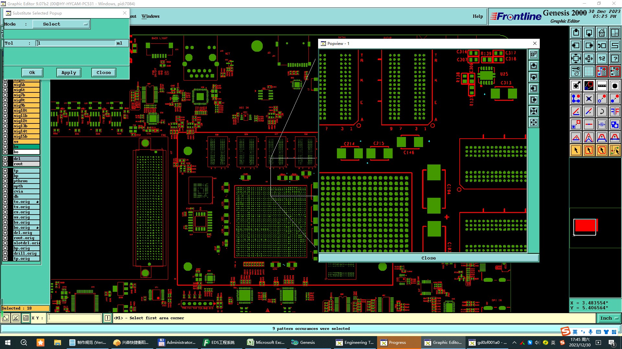622x349 pixels.
Task: Switch to Engineering T... taskbar window
Action: [x=355, y=343]
